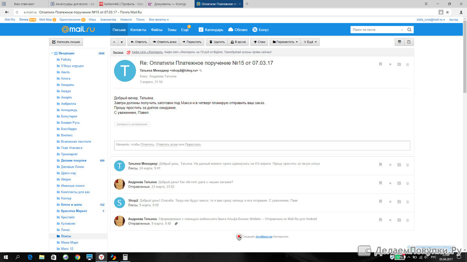Screen dimensions: 467x262
Task: Collapse the Входящие folder tree
Action: 52,53
